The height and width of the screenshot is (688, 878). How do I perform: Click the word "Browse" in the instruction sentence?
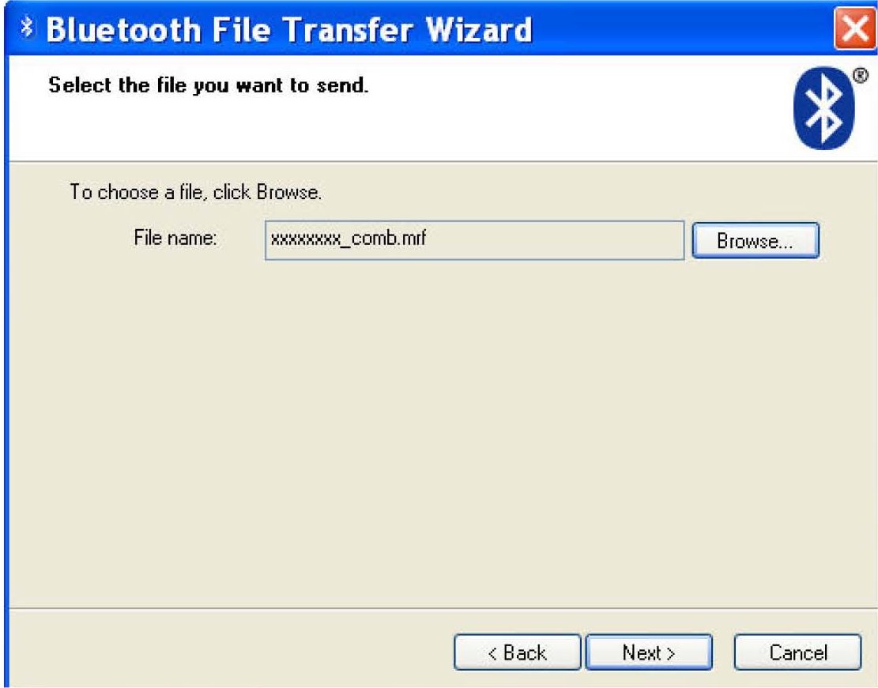coord(288,192)
